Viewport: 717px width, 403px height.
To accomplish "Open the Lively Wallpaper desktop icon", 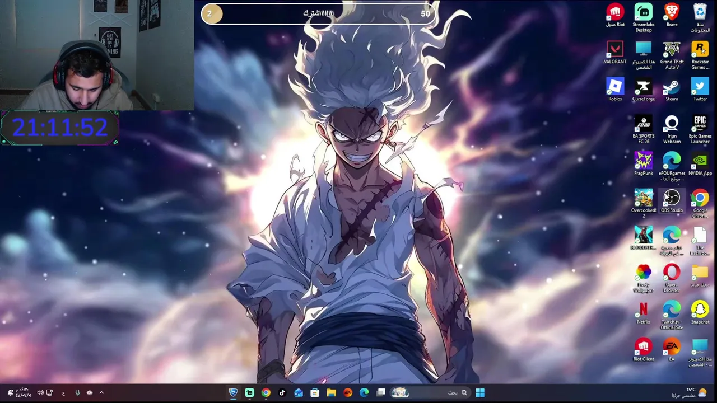I will pyautogui.click(x=643, y=278).
